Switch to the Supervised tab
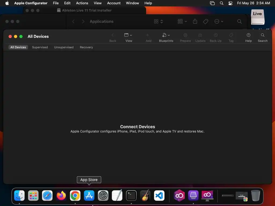The height and width of the screenshot is (206, 275). (x=40, y=47)
